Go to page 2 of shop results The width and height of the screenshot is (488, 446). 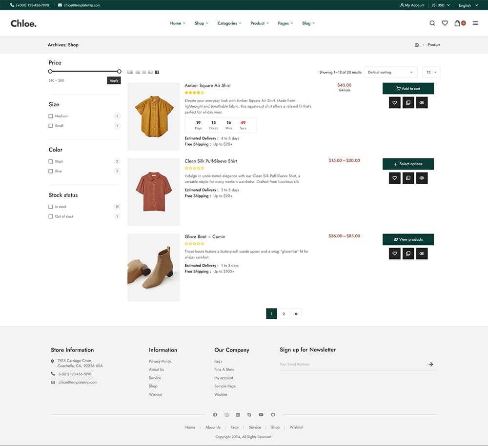[x=284, y=313]
